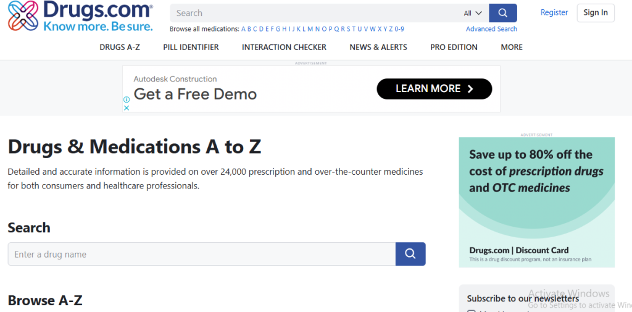Click the blue header search magnifier button
Viewport: 632px width, 312px height.
tap(502, 13)
